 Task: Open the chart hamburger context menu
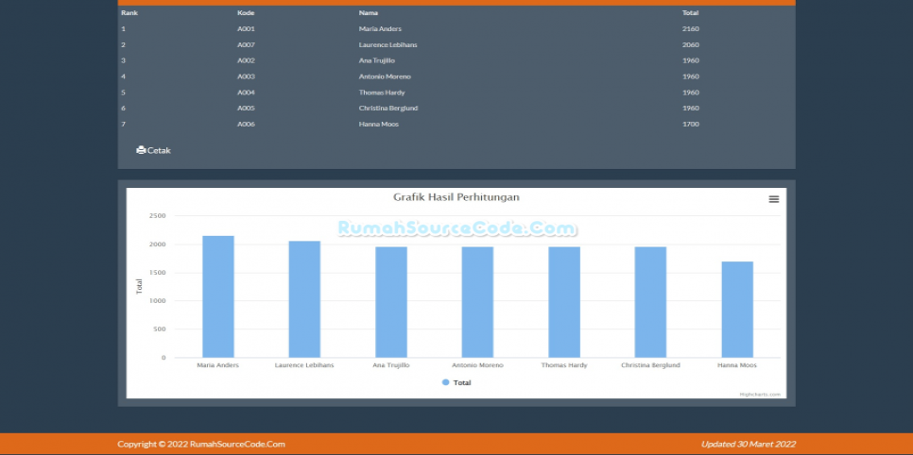[773, 199]
